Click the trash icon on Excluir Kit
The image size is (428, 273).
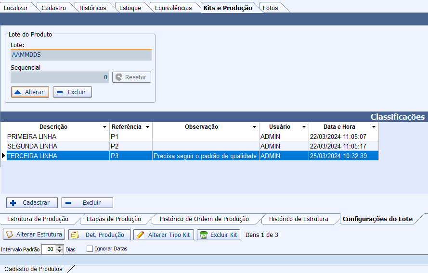coord(204,235)
